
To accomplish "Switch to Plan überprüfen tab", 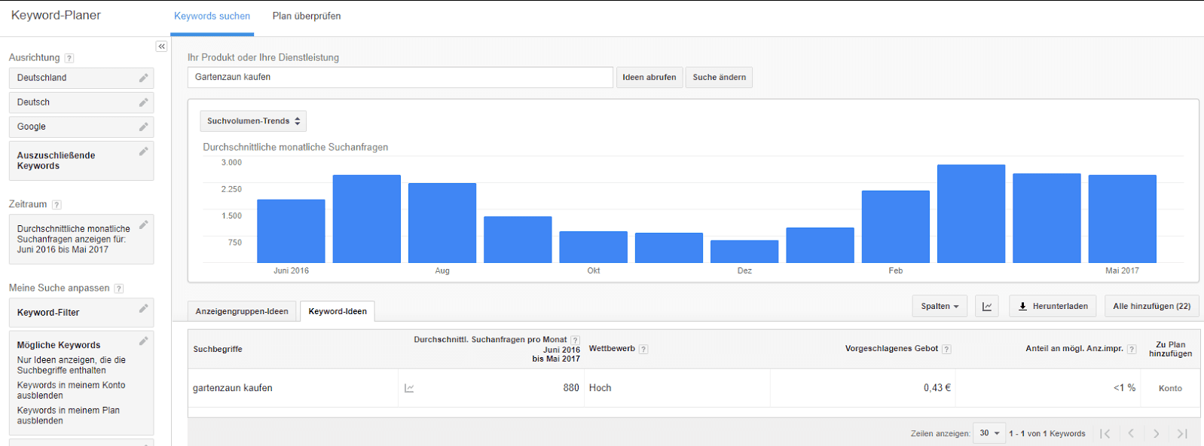I will (x=307, y=17).
